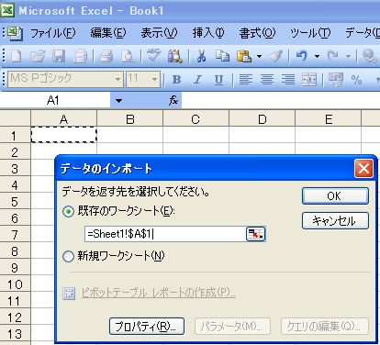Click the Print icon
The width and height of the screenshot is (380, 345).
coord(106,56)
